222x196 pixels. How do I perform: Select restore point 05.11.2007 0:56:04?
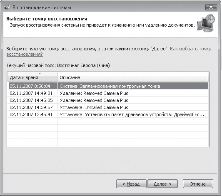point(108,86)
